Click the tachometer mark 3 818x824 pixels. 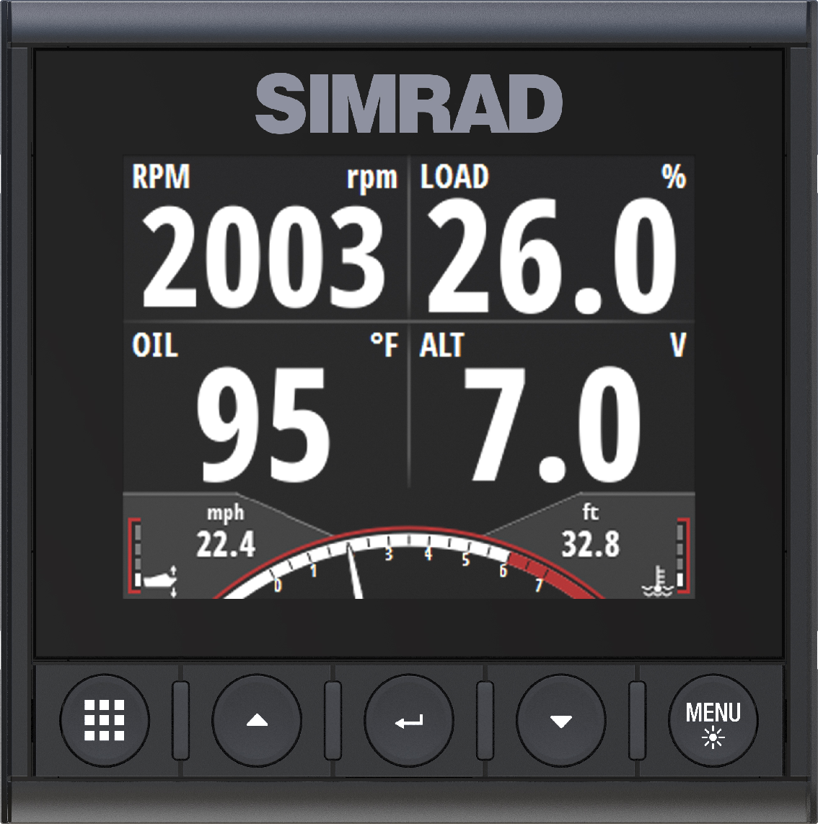pos(388,554)
